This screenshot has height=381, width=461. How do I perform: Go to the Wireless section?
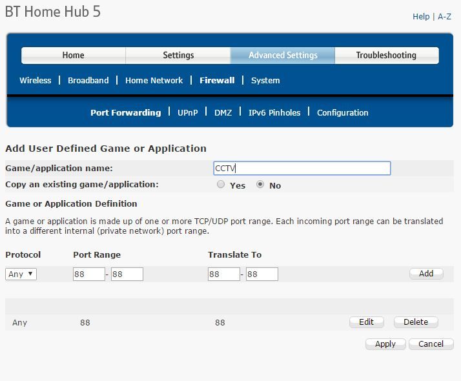tap(36, 80)
